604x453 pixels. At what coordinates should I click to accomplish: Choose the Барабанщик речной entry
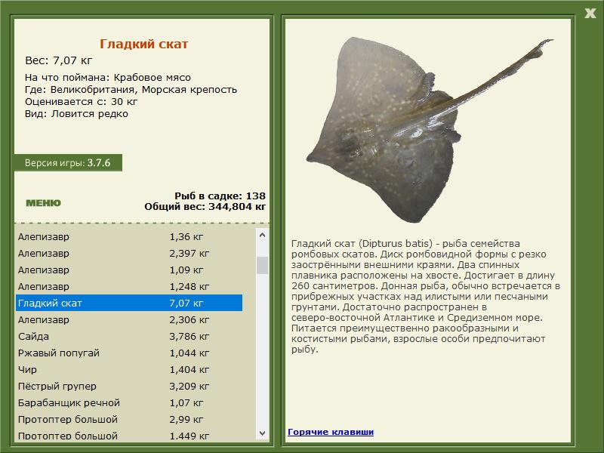[x=128, y=402]
